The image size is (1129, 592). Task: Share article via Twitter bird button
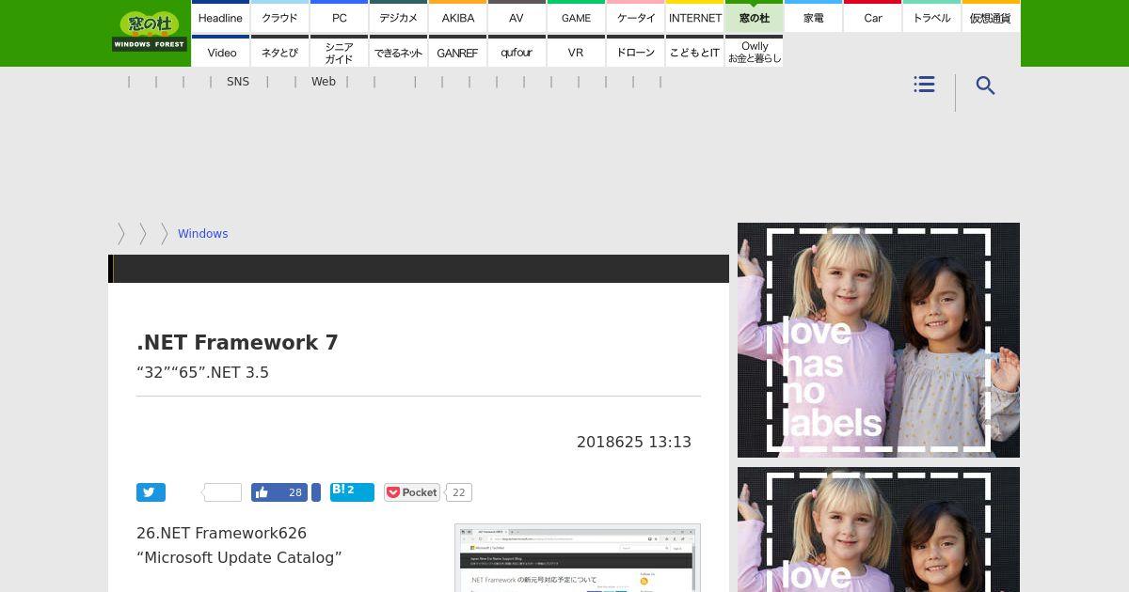coord(151,492)
